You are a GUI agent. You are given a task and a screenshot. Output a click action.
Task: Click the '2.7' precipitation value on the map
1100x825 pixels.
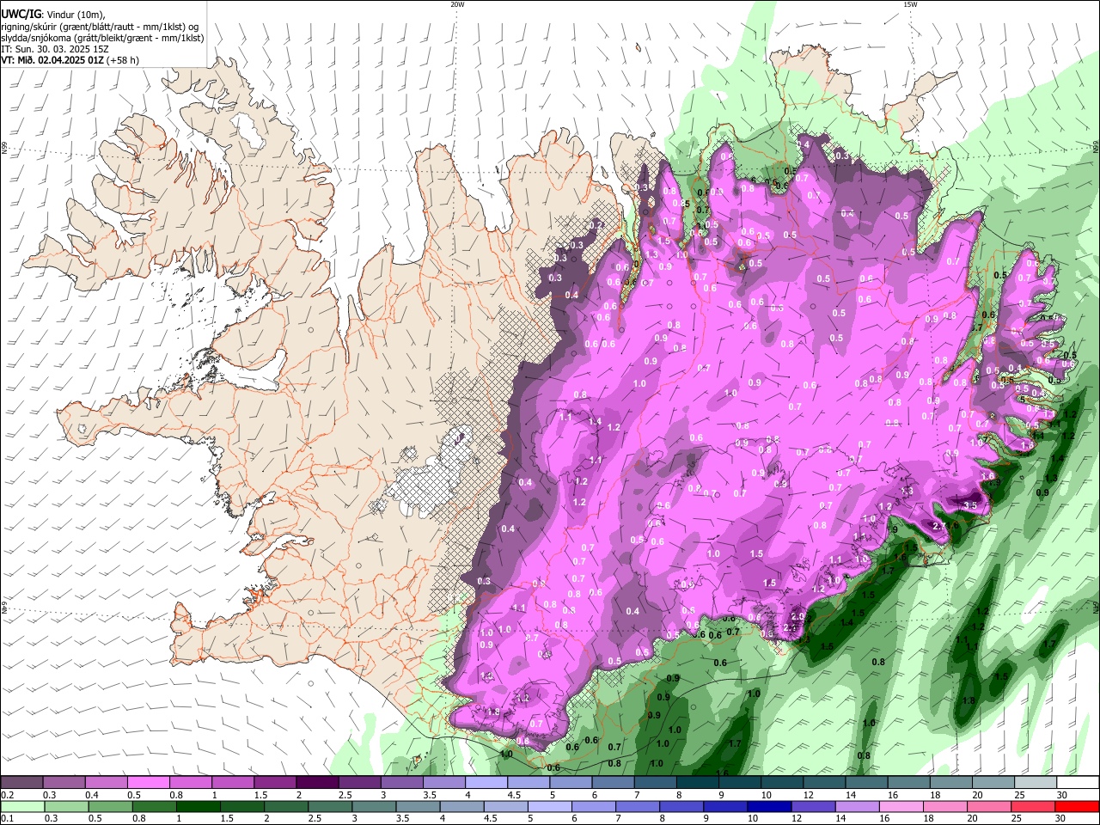(939, 526)
